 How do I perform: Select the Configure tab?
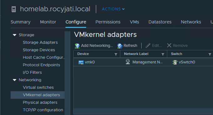tap(76, 22)
